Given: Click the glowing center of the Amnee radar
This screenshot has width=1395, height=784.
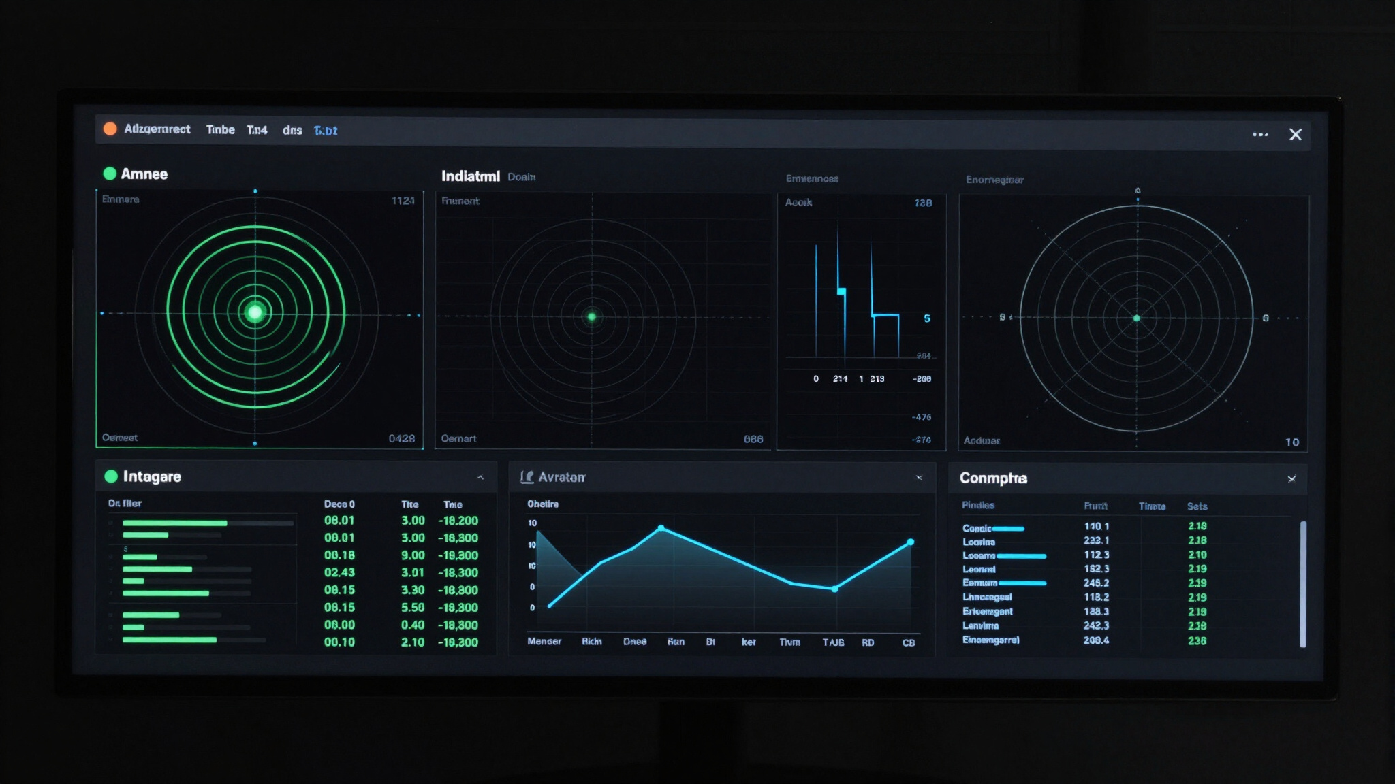Looking at the screenshot, I should pos(255,312).
